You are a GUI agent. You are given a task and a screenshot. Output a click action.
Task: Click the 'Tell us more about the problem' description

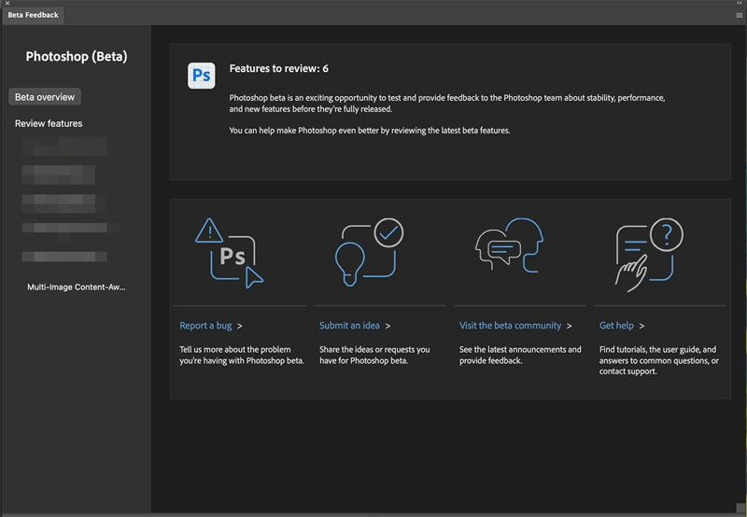click(242, 356)
